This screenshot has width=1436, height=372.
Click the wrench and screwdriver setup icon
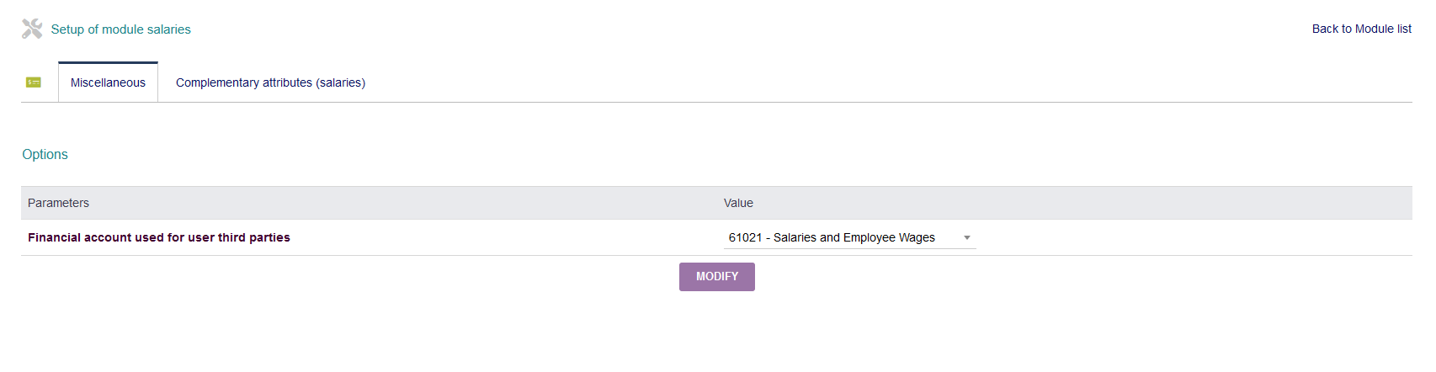[x=32, y=29]
